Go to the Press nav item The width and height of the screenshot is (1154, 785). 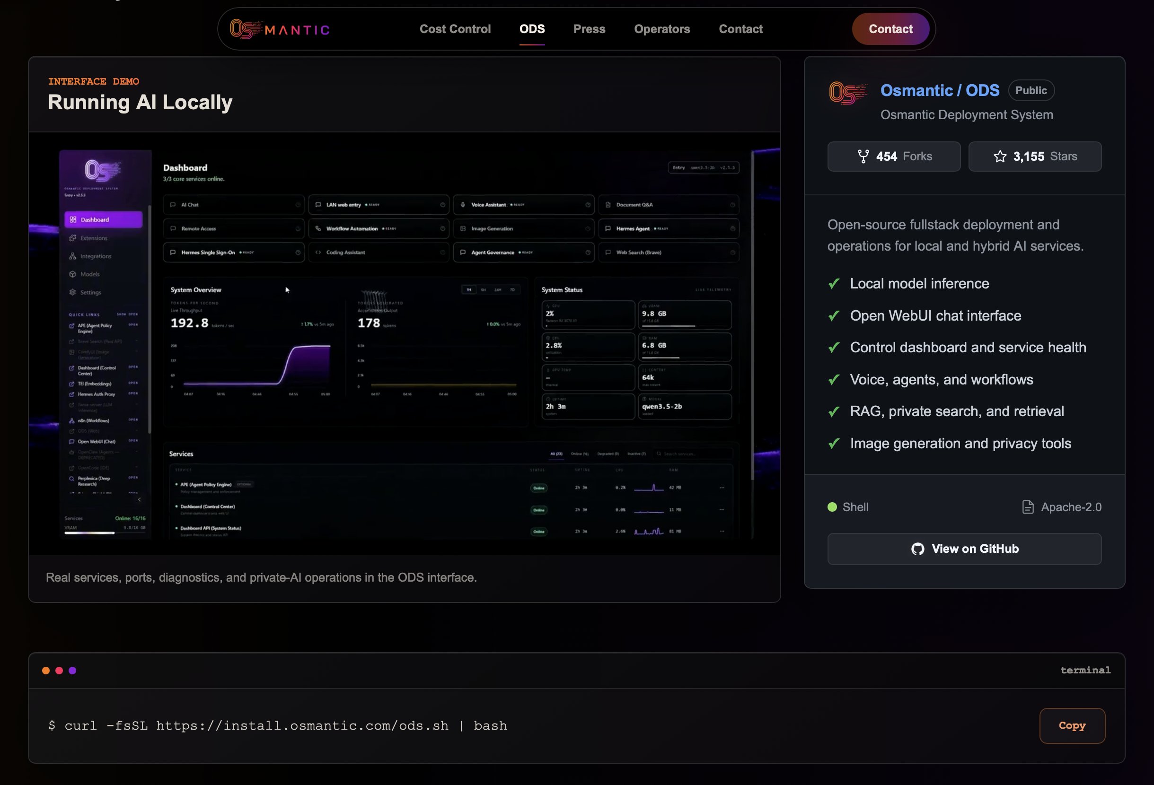click(x=589, y=29)
